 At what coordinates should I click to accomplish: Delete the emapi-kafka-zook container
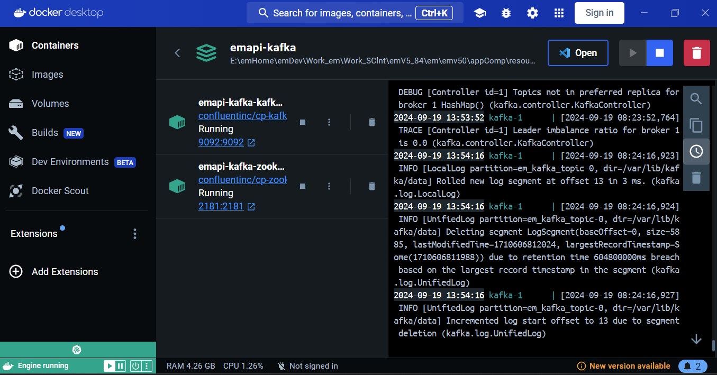pos(372,186)
